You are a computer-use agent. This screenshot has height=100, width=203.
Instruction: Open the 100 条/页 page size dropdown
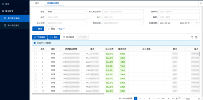point(178,98)
